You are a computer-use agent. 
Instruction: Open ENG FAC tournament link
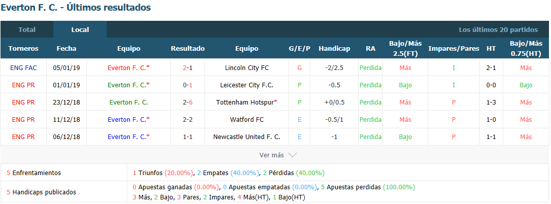pyautogui.click(x=23, y=67)
